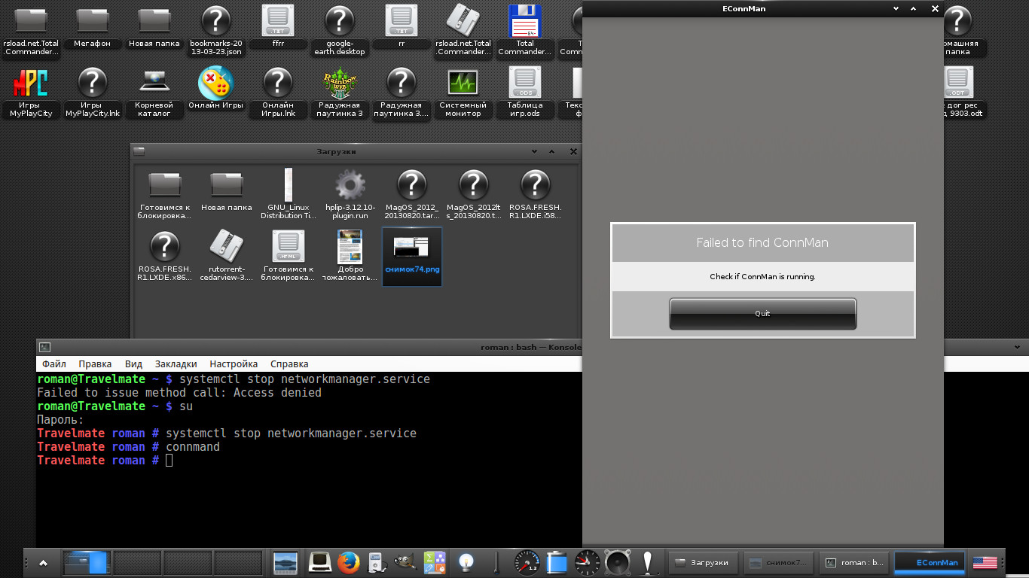1029x578 pixels.
Task: Click the Quit button in EConnMan dialog
Action: (x=762, y=313)
